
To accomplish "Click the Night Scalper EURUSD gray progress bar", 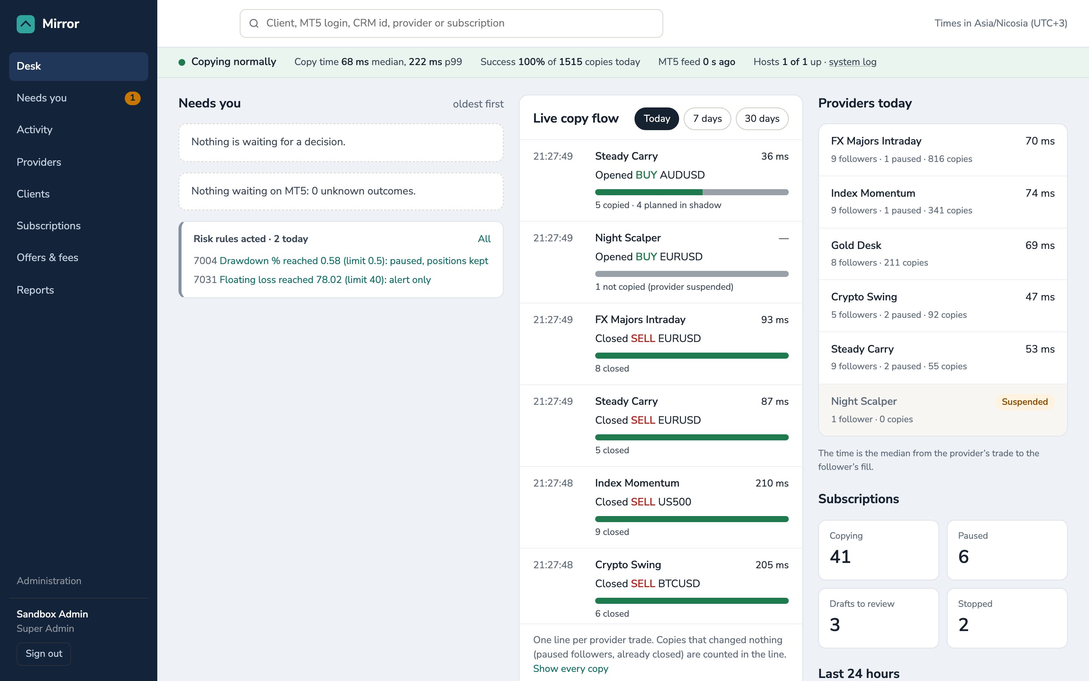I will tap(692, 274).
